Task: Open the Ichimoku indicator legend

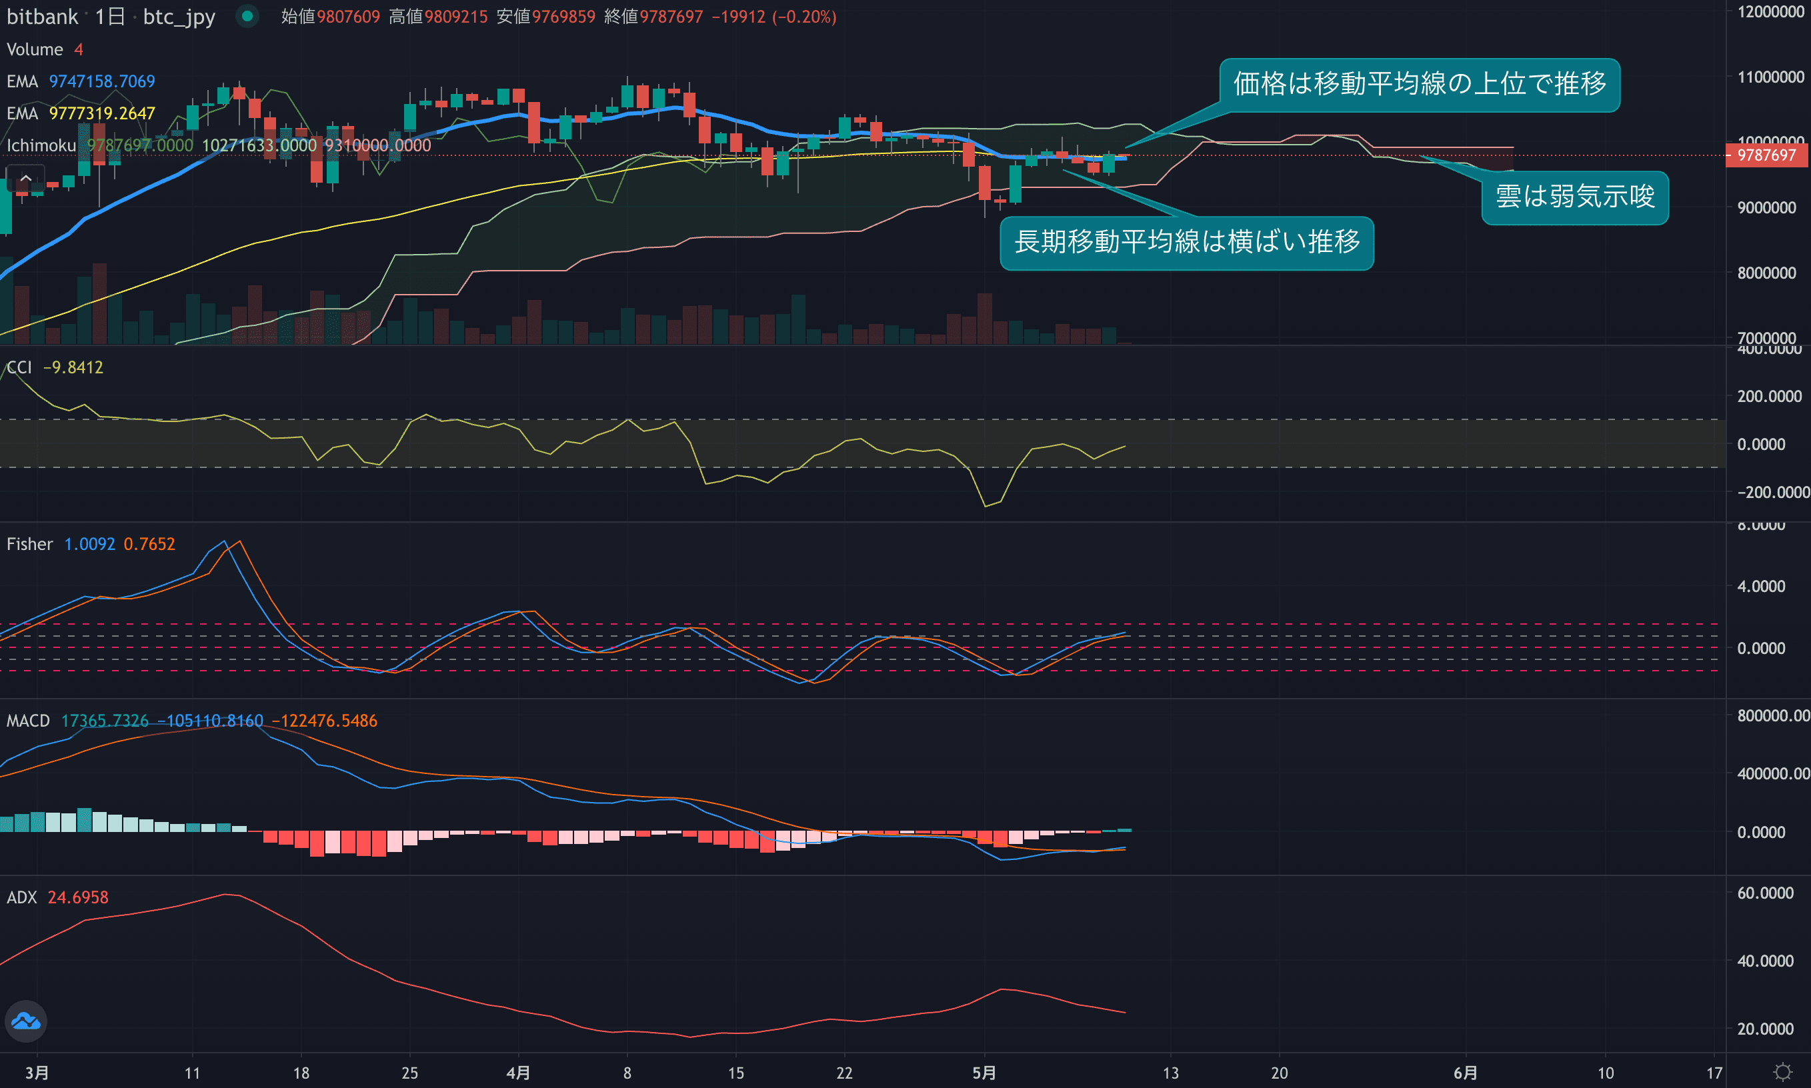Action: click(41, 145)
